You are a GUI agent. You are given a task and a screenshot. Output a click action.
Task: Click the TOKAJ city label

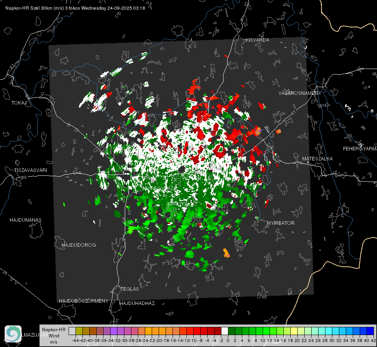19,103
